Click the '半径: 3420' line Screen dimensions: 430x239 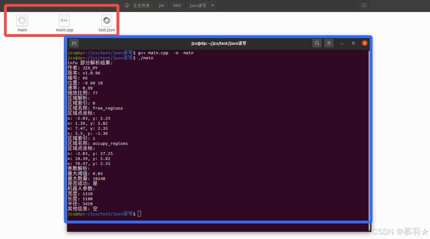coord(80,204)
